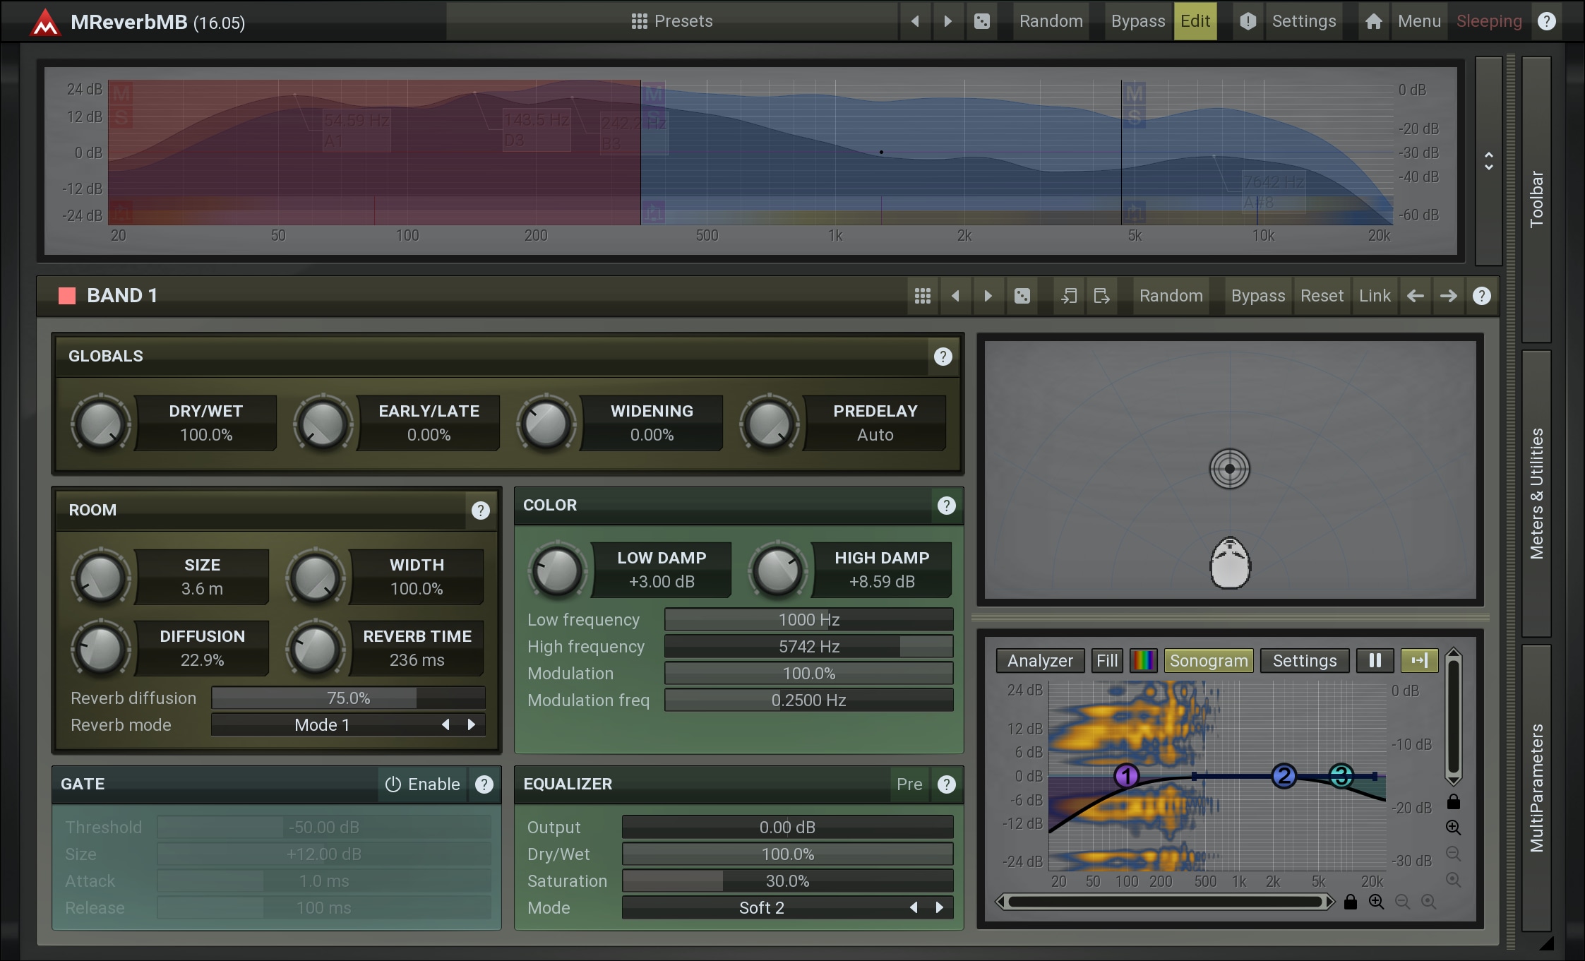Click the Predelay Auto value
Screen dimensions: 1585x961
tap(875, 435)
